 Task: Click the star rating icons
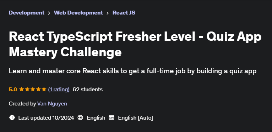click(33, 89)
